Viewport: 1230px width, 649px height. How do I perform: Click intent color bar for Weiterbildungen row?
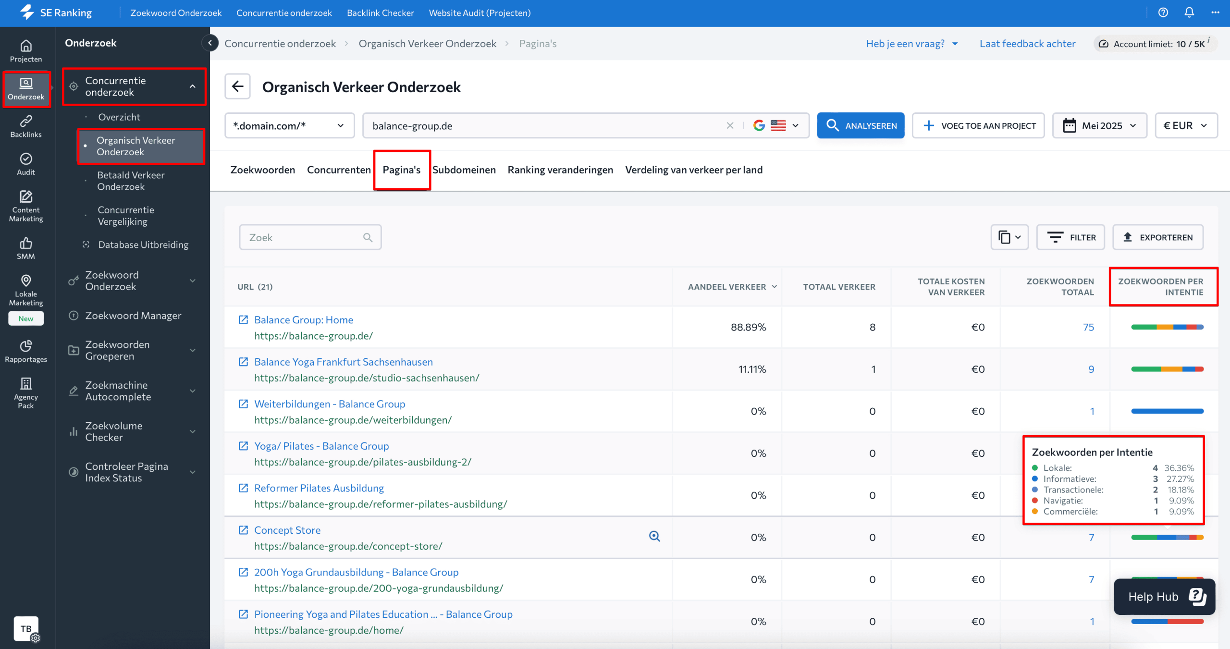[x=1167, y=411]
